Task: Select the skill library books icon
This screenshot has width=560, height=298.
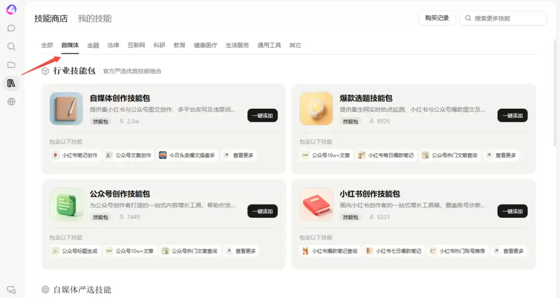Action: (x=11, y=83)
